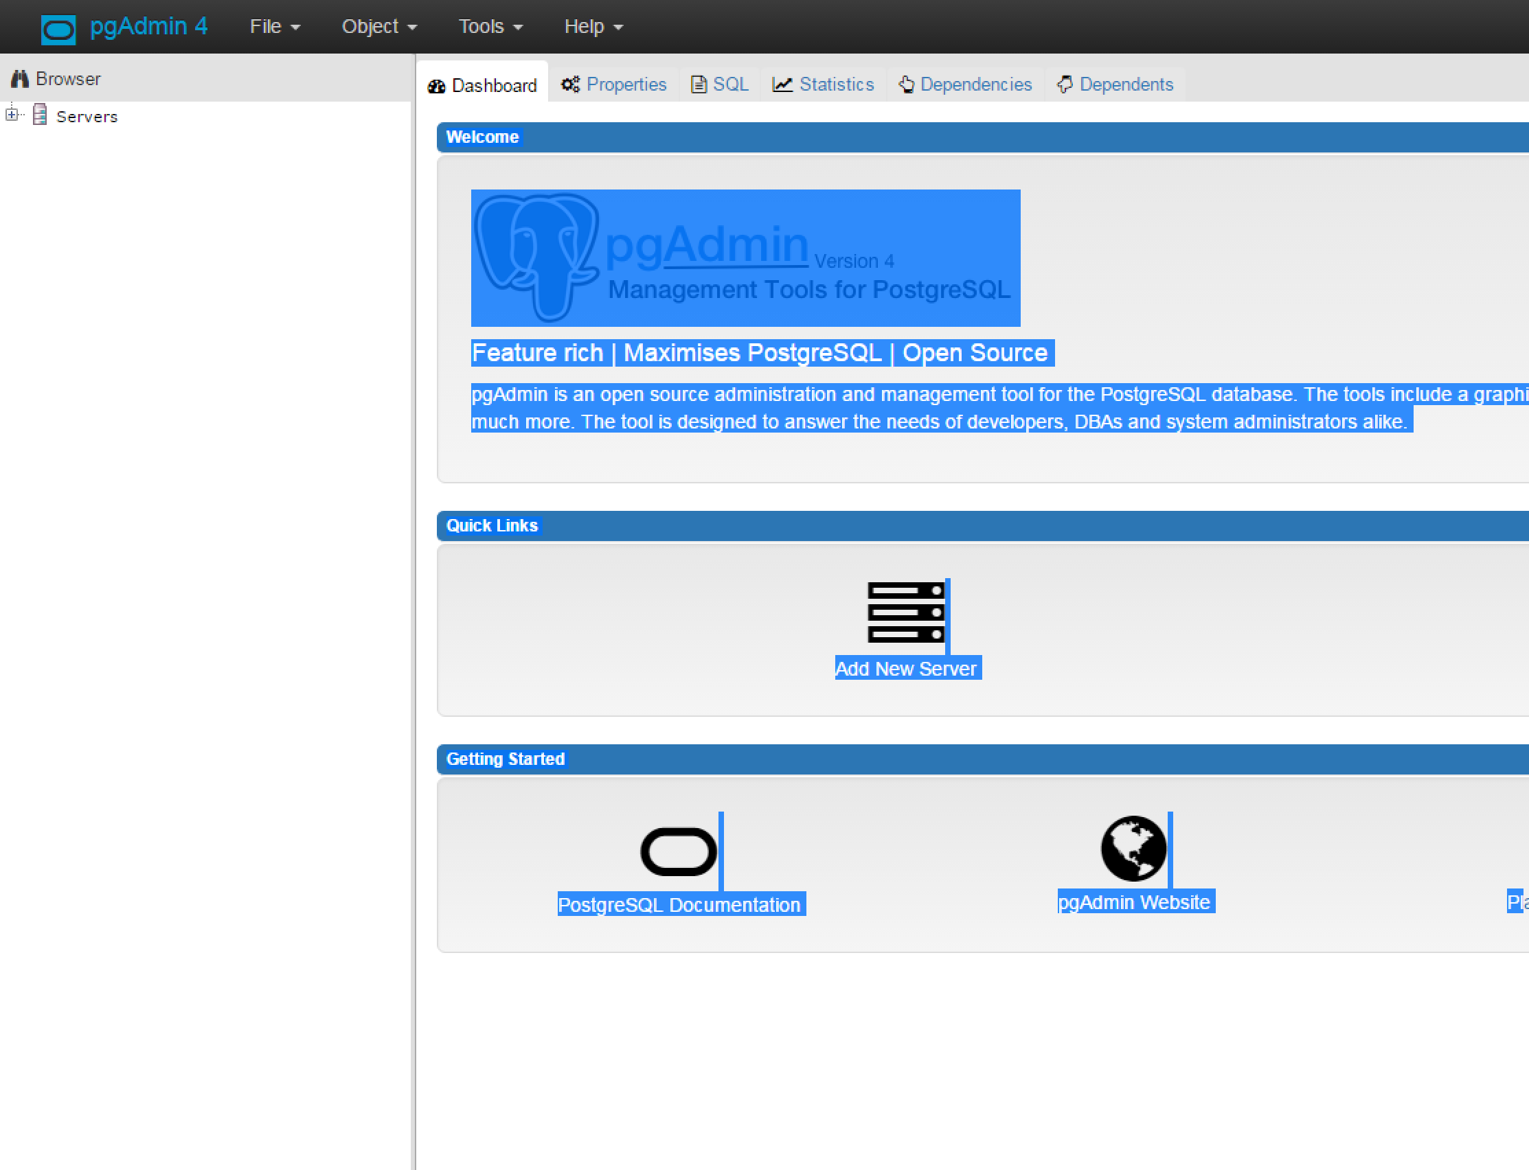Click the Add New Server stack icon
The height and width of the screenshot is (1170, 1529).
(905, 612)
